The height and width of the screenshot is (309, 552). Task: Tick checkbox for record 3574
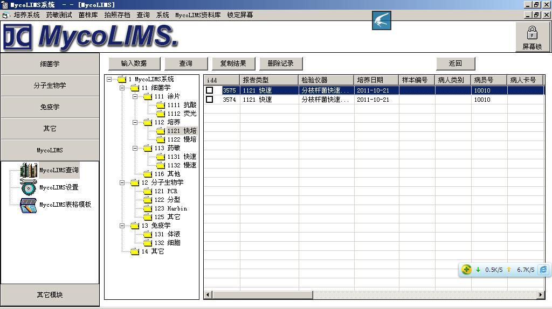pyautogui.click(x=210, y=100)
